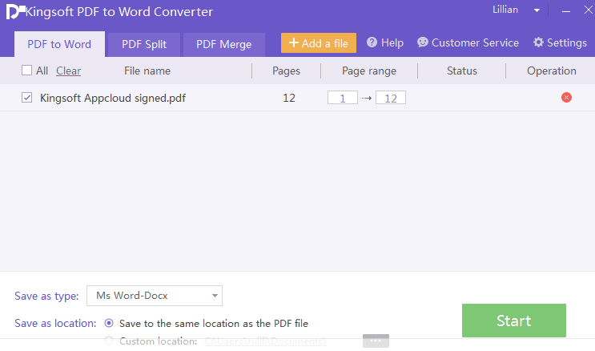This screenshot has width=595, height=351.
Task: Edit the page range end field
Action: pyautogui.click(x=391, y=98)
